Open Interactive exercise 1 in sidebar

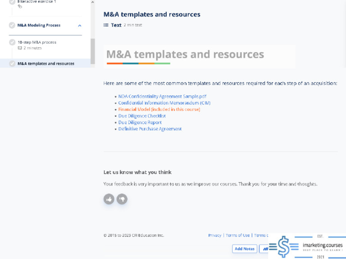(x=36, y=1)
